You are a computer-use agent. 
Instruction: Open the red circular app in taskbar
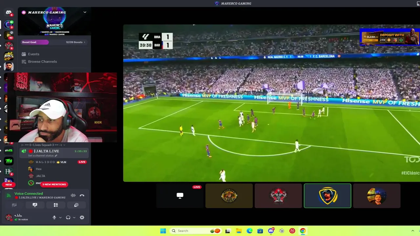(292, 231)
